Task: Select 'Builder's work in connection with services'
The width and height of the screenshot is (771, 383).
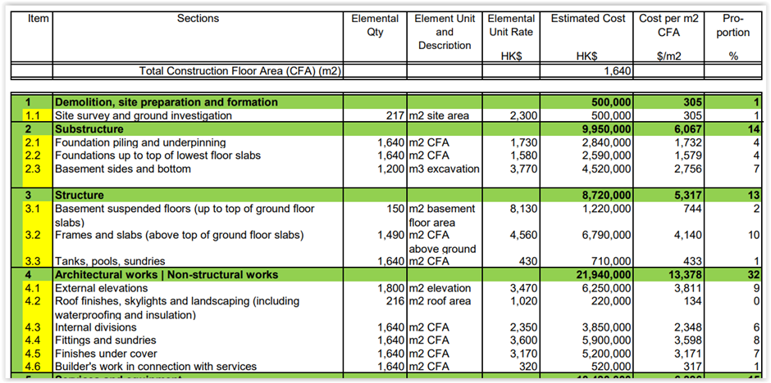Action: (x=155, y=367)
